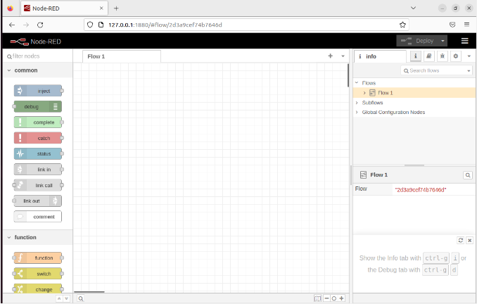Open a new browser tab

pyautogui.click(x=116, y=8)
